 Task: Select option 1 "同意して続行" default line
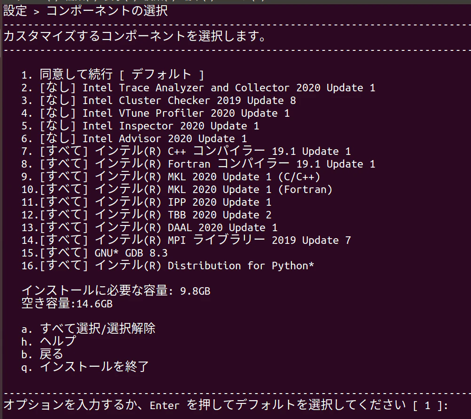tap(113, 74)
